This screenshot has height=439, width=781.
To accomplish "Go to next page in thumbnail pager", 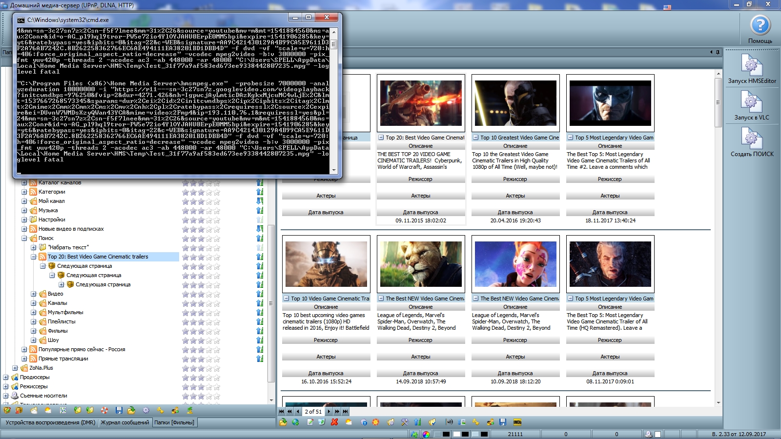I will pos(329,411).
